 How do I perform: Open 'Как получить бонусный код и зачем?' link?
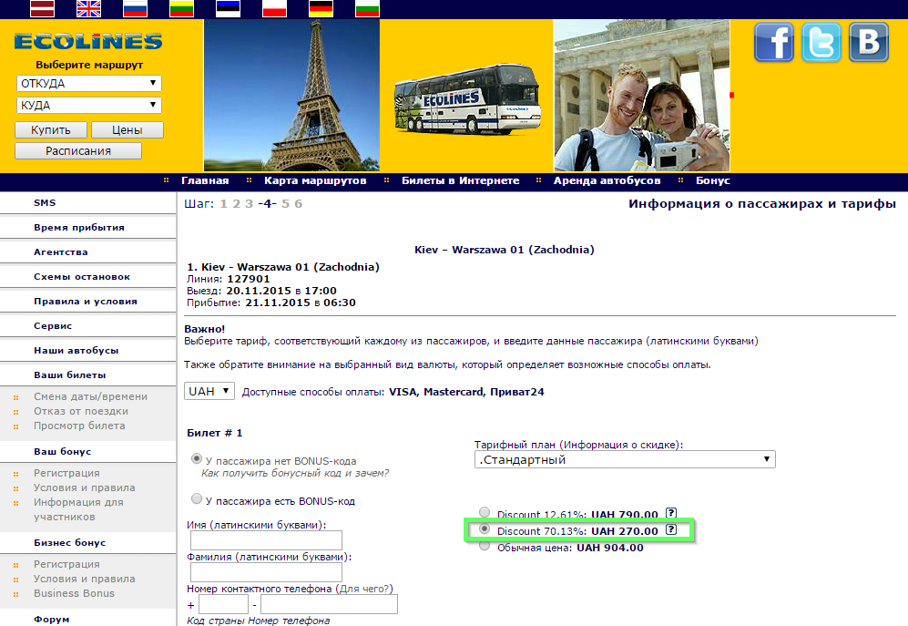(x=295, y=473)
